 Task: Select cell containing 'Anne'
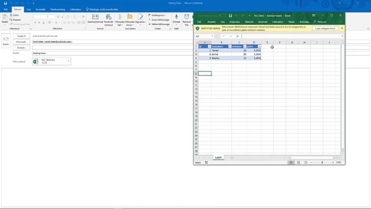coord(221,54)
